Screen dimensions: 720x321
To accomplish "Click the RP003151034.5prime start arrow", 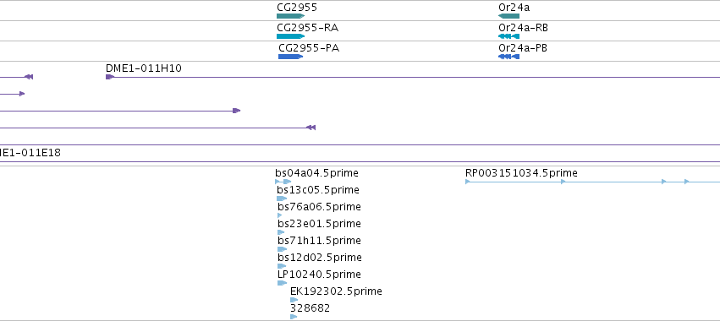I will point(467,182).
